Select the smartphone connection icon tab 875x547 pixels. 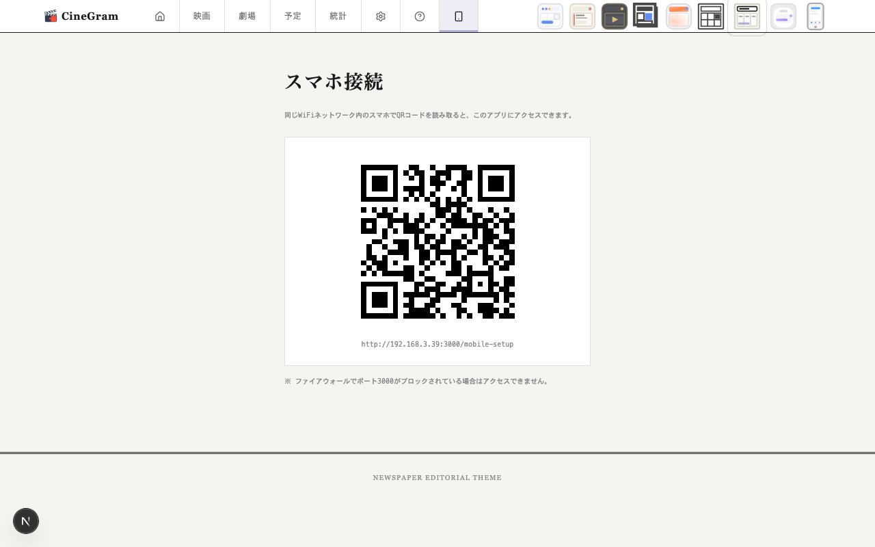pyautogui.click(x=458, y=16)
